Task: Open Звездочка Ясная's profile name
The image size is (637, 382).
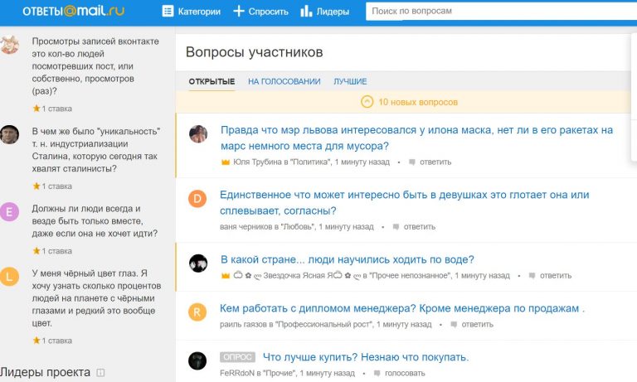Action: tap(297, 275)
